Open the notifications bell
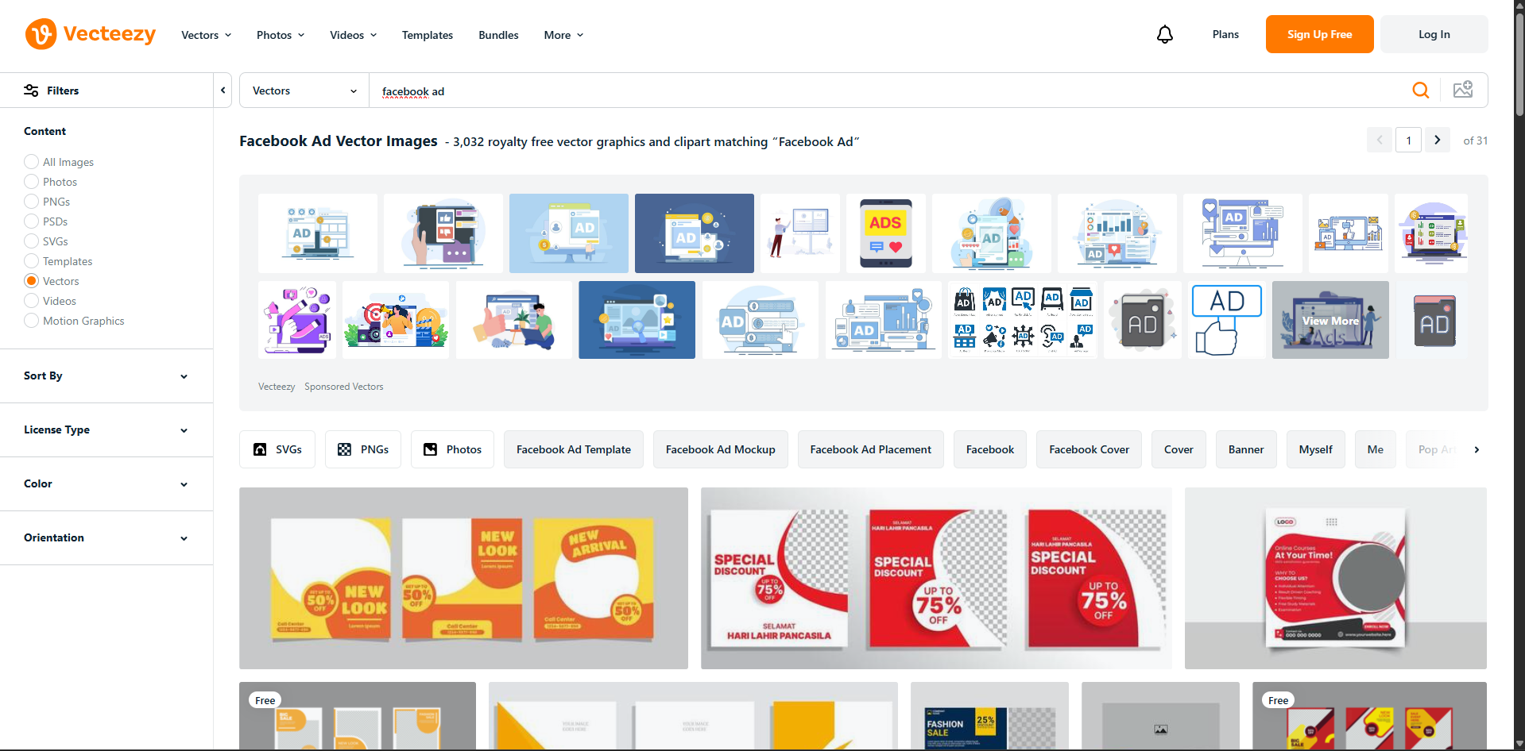The width and height of the screenshot is (1525, 751). pos(1164,34)
